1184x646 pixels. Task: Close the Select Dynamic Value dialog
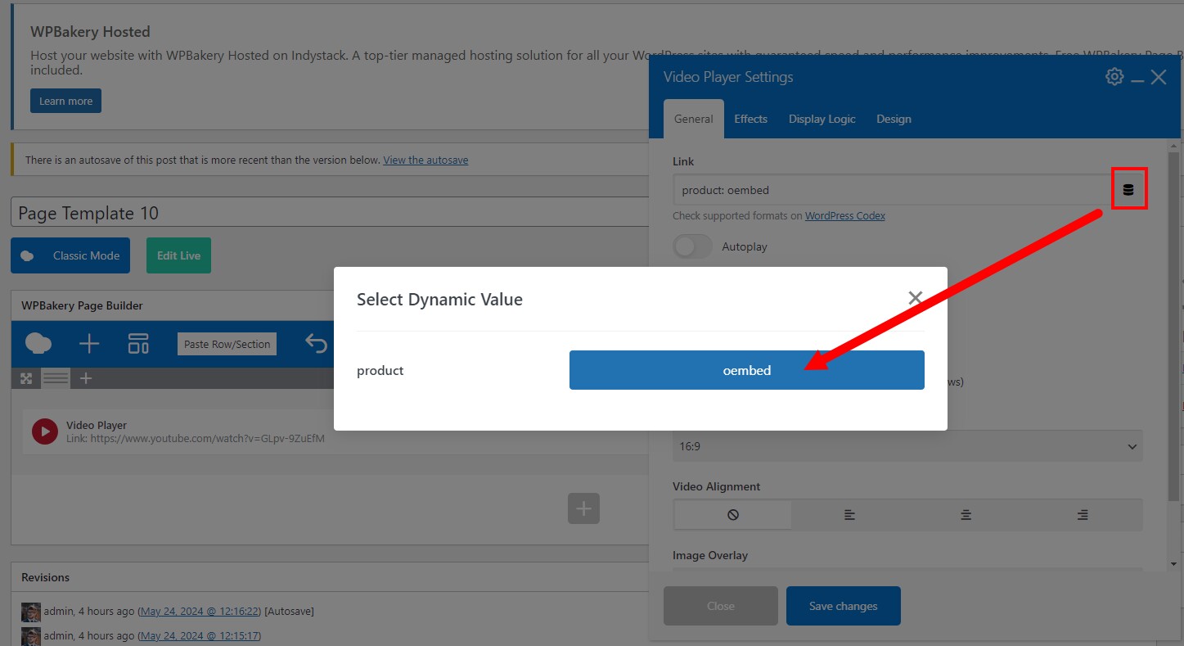(915, 298)
